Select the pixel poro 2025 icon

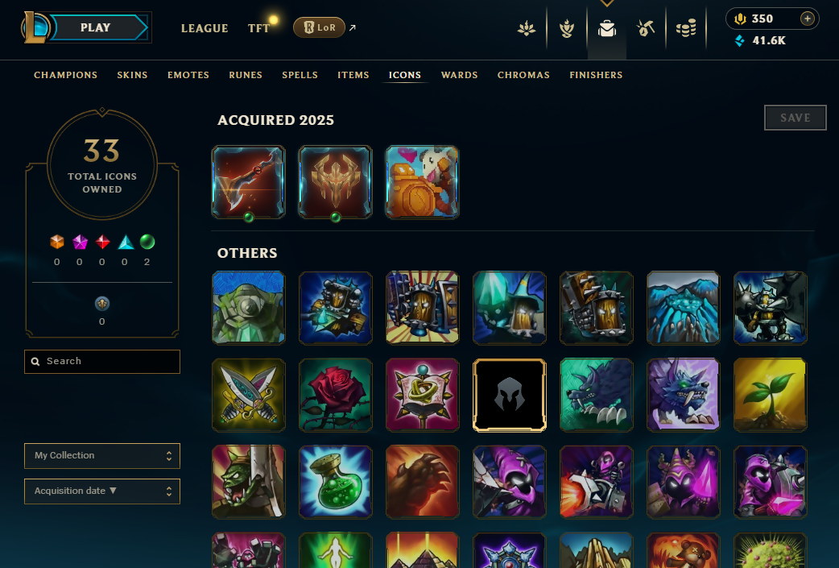[422, 182]
